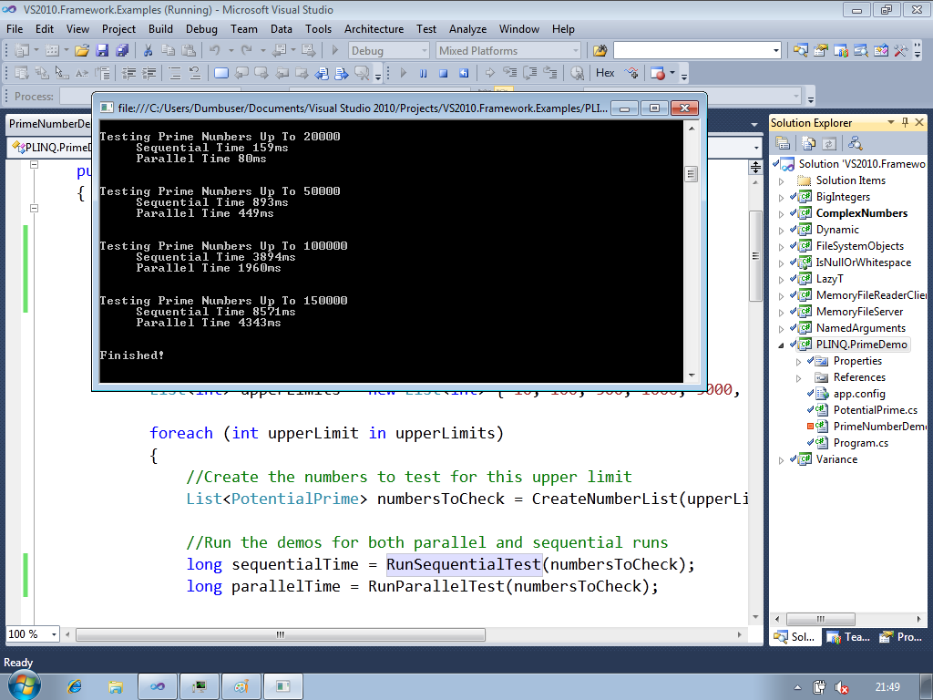The image size is (933, 700).
Task: Toggle the Solution Explorer auto-hide pin
Action: pos(905,123)
